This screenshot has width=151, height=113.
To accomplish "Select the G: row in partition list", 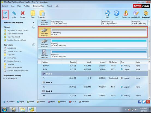I will coord(95,87).
